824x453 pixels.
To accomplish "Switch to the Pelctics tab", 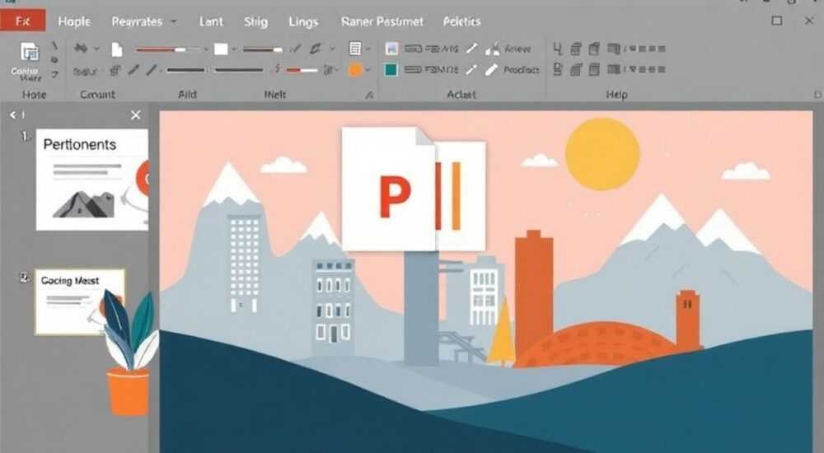I will coord(462,21).
